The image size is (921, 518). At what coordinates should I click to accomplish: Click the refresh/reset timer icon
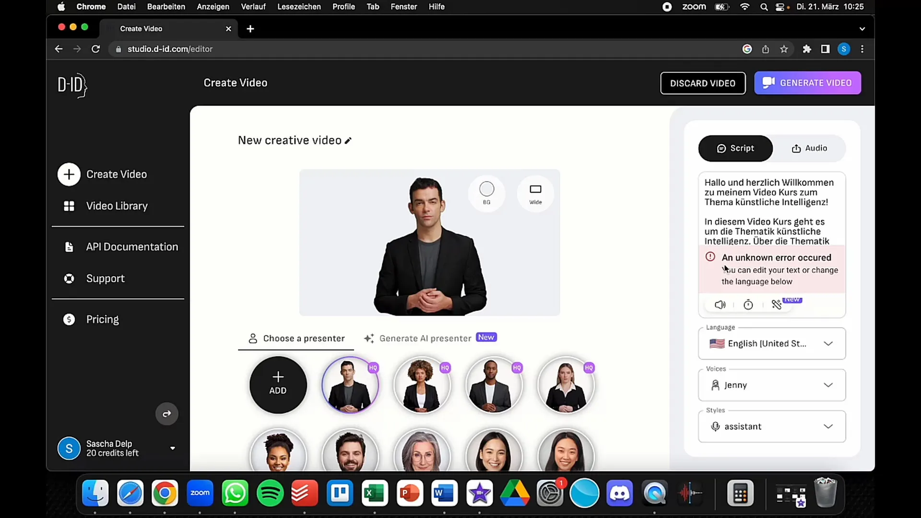click(748, 304)
